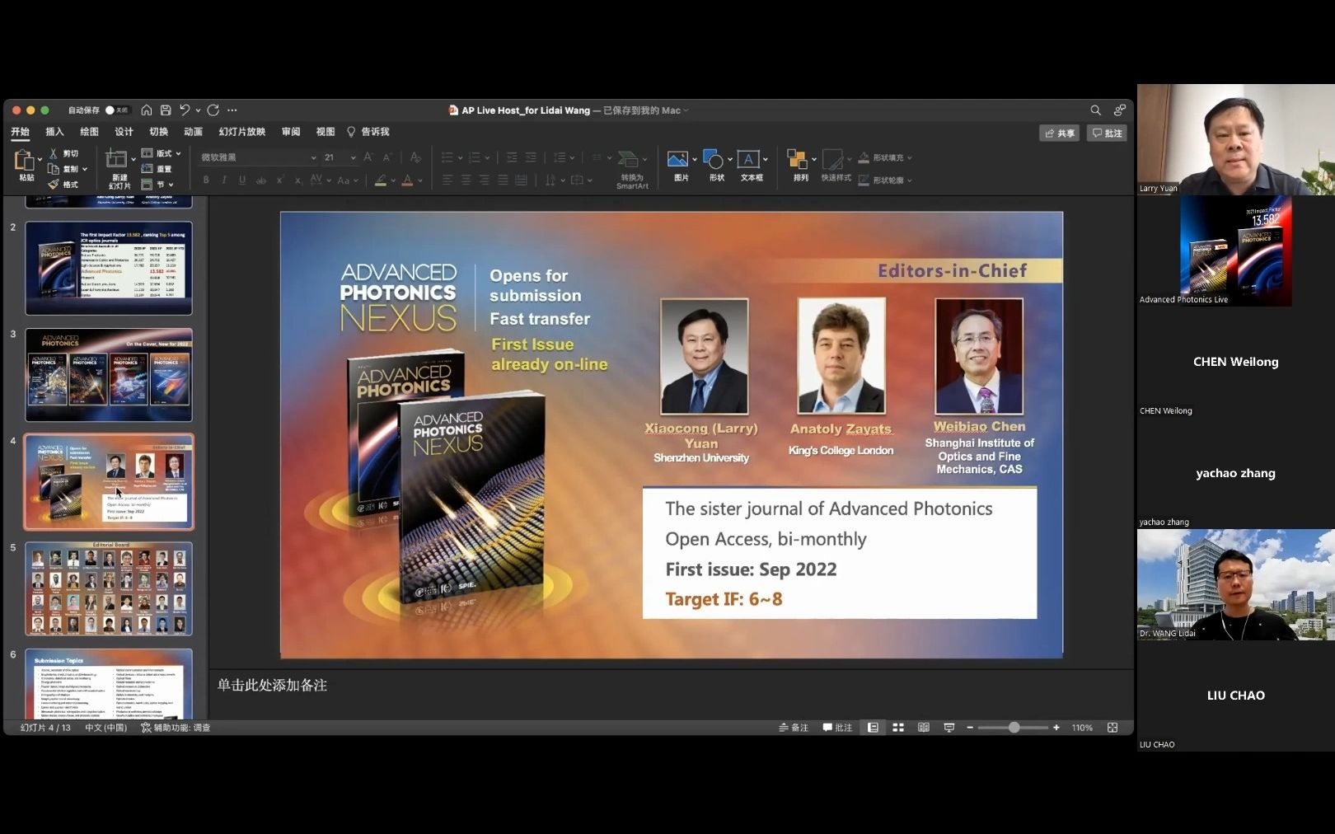Viewport: 1335px width, 834px height.
Task: Open the 幻灯片放映 Slide Show tab
Action: [241, 132]
